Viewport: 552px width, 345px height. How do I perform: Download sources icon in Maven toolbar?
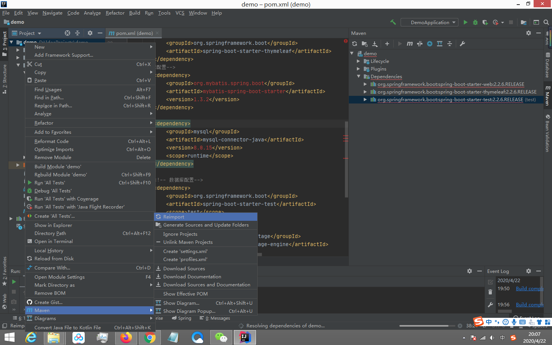[375, 44]
